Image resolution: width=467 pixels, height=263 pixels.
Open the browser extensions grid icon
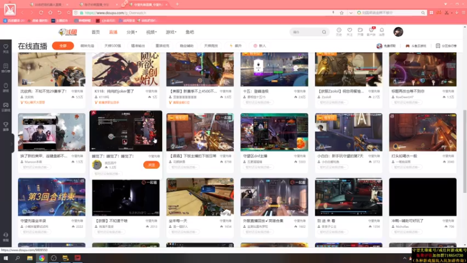(x=431, y=13)
